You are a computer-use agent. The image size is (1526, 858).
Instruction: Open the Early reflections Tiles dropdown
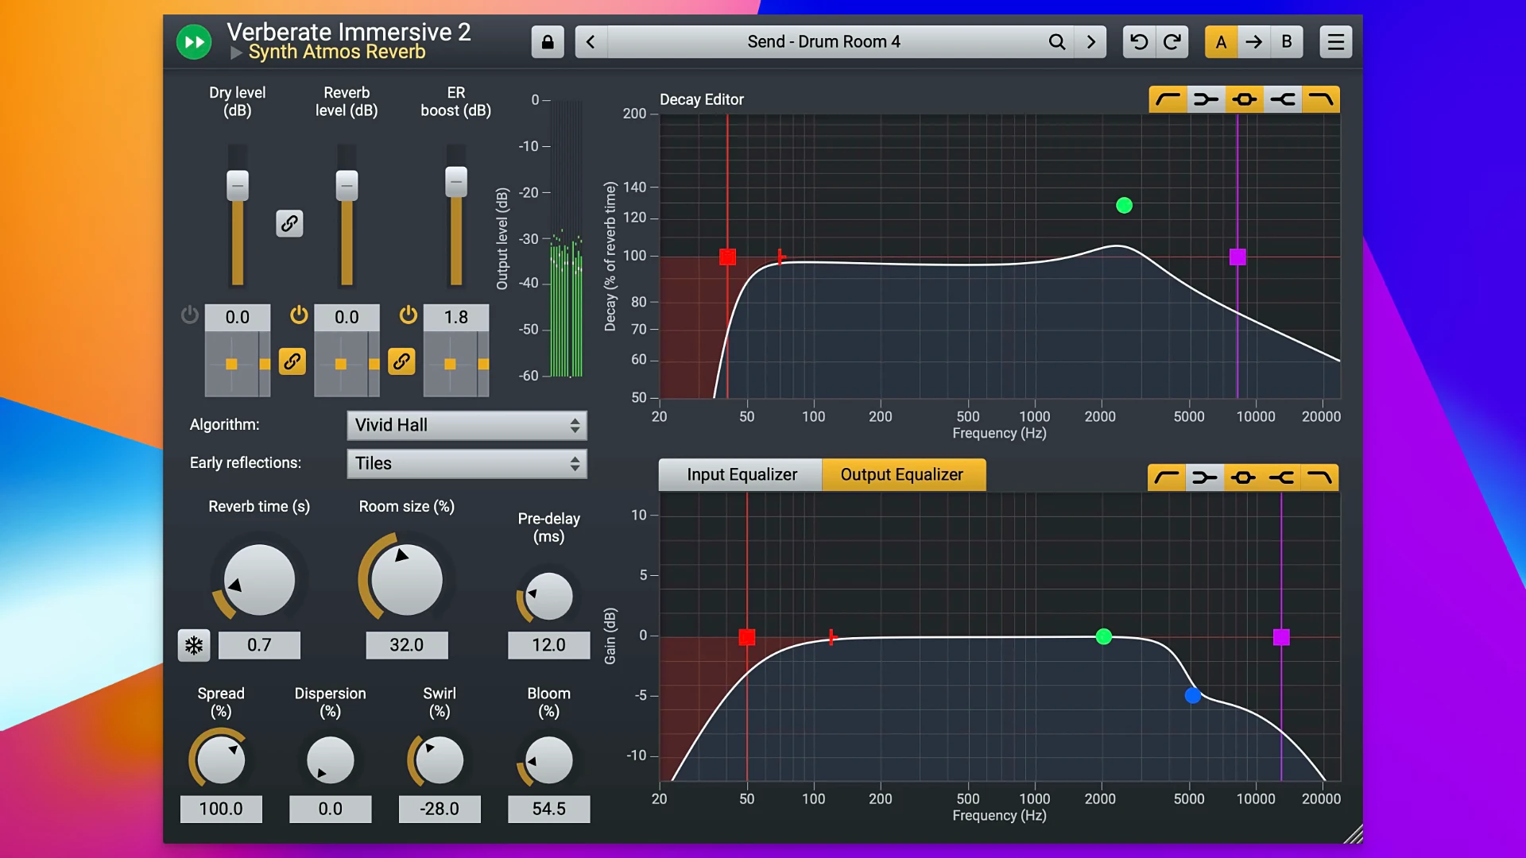pyautogui.click(x=467, y=464)
